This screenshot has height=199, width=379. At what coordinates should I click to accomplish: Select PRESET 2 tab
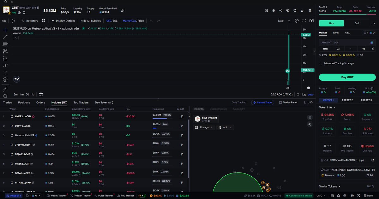click(347, 100)
